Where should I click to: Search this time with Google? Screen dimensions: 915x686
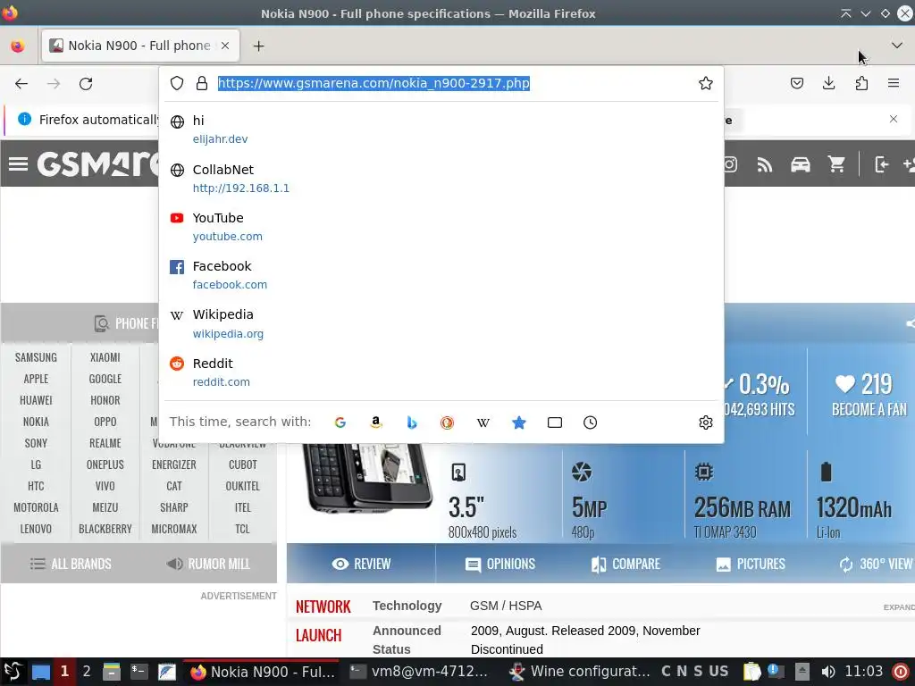tap(340, 422)
